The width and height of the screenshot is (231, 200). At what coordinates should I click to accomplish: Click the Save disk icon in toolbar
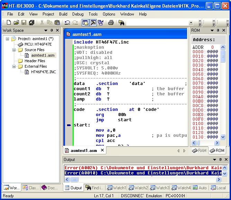24,22
